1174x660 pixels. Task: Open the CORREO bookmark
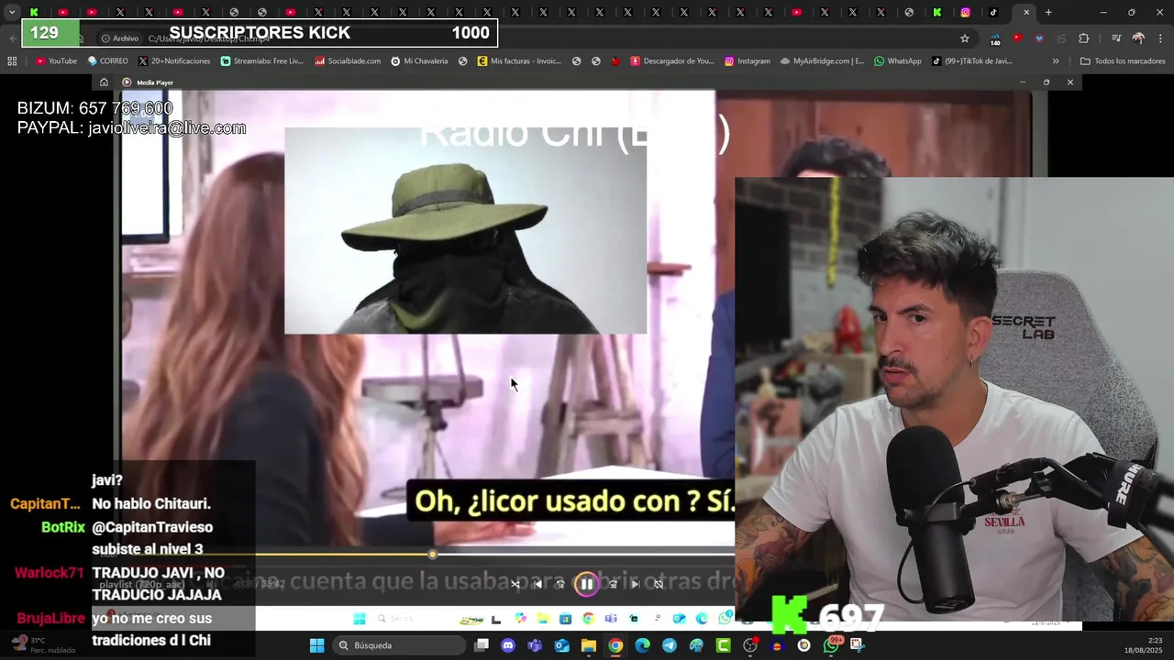107,61
